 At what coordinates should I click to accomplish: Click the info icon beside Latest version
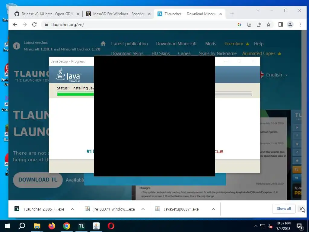(x=17, y=46)
